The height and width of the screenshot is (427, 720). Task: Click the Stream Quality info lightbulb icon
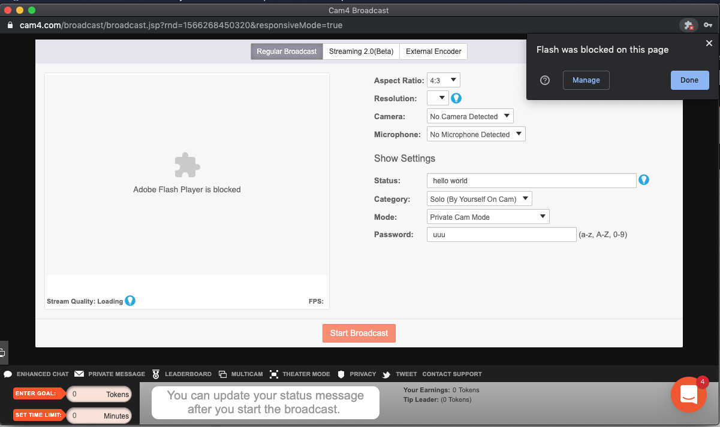(x=130, y=301)
